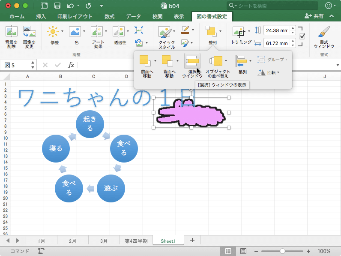Open the Corrections (修整) sun icon
The width and height of the screenshot is (341, 256).
(x=53, y=31)
